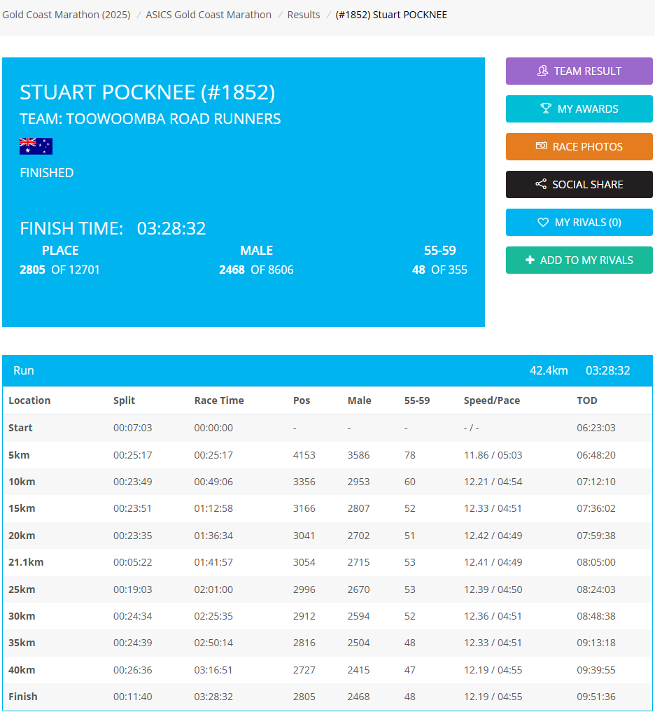Check MY RIVALS list

[579, 222]
